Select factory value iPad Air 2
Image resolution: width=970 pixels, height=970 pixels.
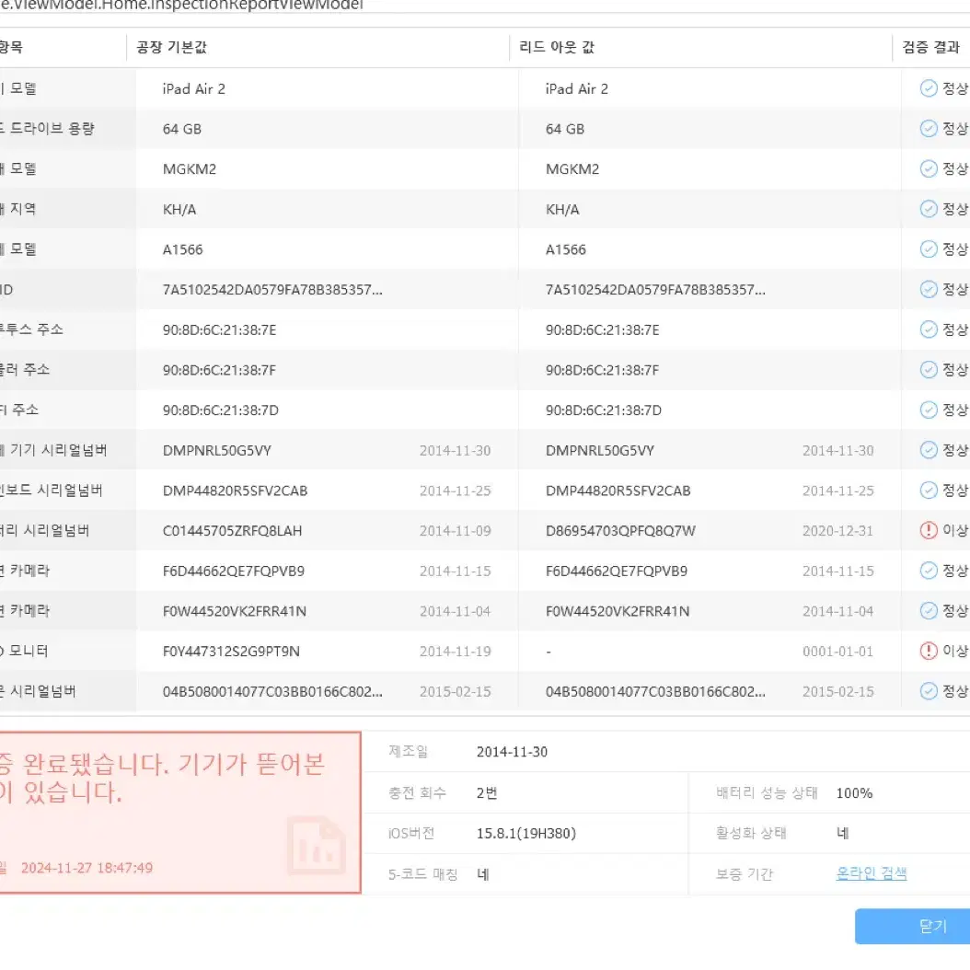[193, 89]
